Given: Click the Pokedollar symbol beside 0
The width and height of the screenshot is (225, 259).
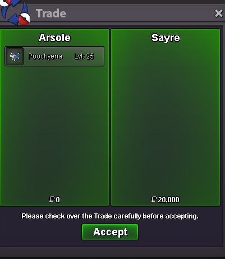Looking at the screenshot, I should coord(52,199).
